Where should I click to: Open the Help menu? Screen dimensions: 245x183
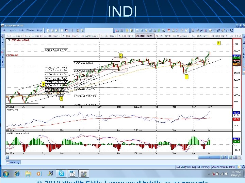[39, 30]
